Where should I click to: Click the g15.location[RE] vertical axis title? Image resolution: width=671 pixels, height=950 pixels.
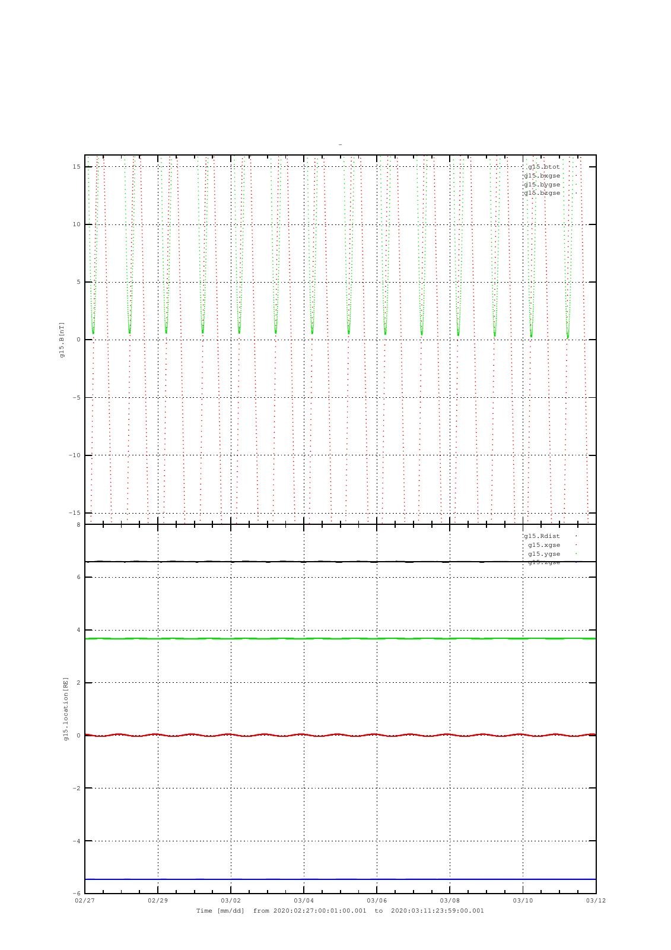[x=66, y=708]
